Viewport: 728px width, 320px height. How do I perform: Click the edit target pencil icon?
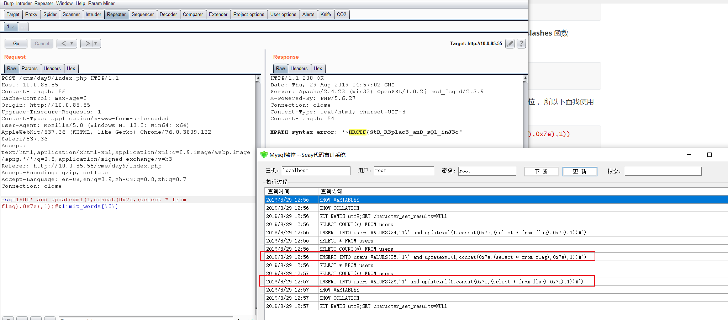pos(510,44)
